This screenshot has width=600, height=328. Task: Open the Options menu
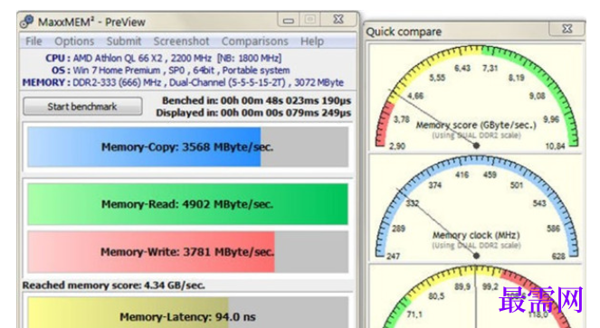coord(74,41)
